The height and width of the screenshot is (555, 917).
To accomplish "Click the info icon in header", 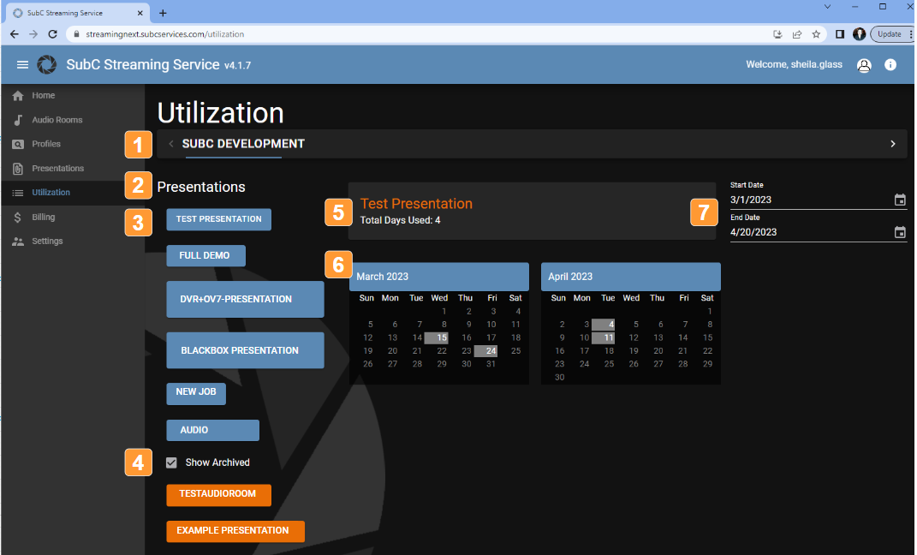I will coord(890,65).
